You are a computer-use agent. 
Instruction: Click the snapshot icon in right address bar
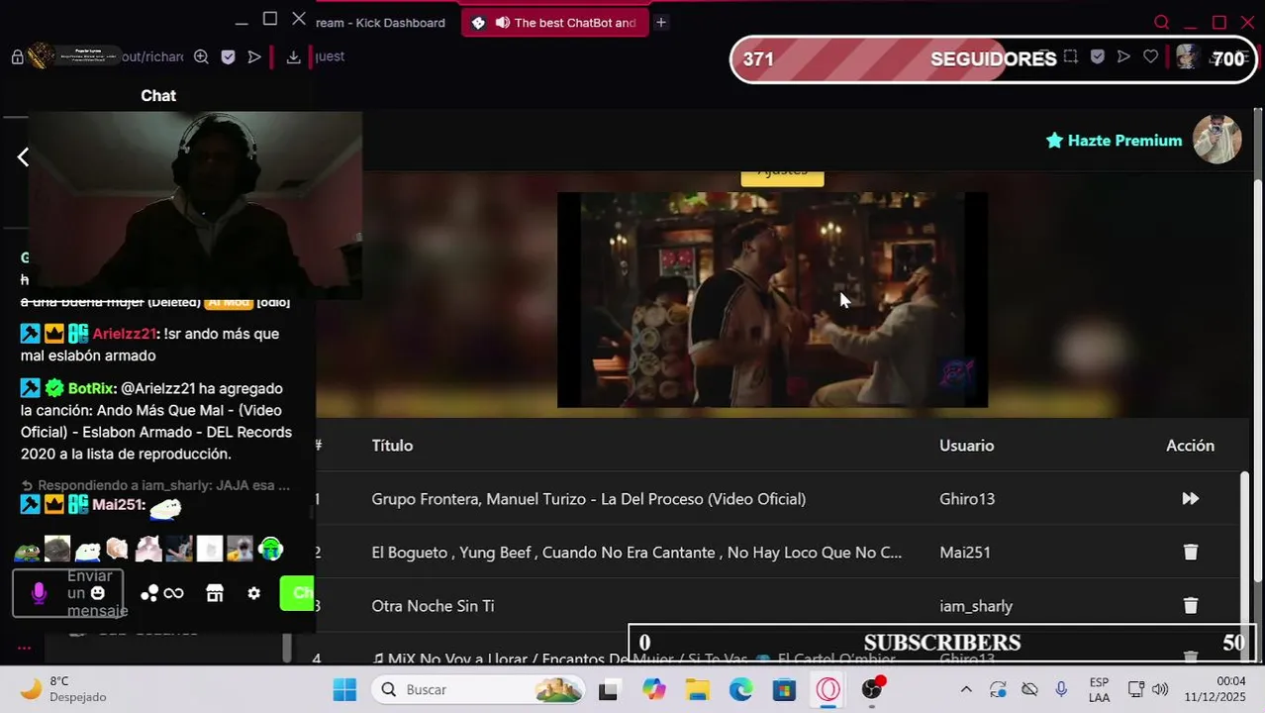(1071, 56)
